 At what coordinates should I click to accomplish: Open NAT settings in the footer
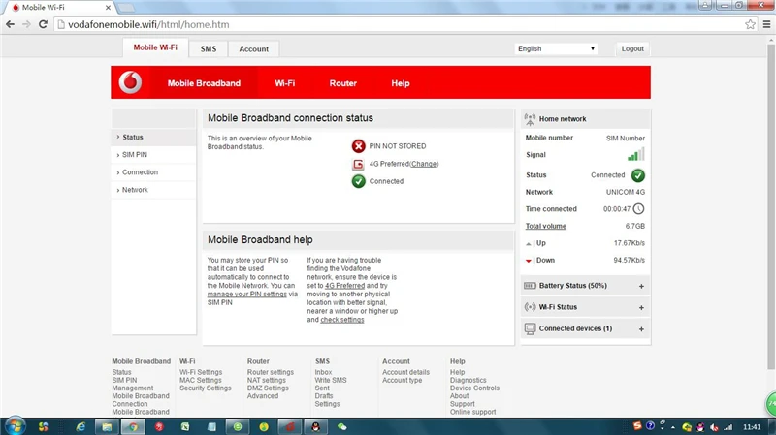(267, 380)
